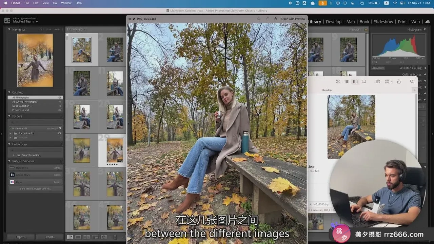Click the Finder toolbar share icon
The image size is (434, 244).
point(399,81)
